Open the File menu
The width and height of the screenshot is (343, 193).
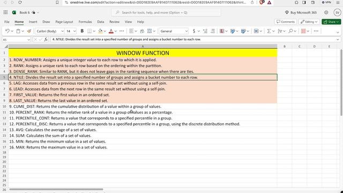pos(7,22)
